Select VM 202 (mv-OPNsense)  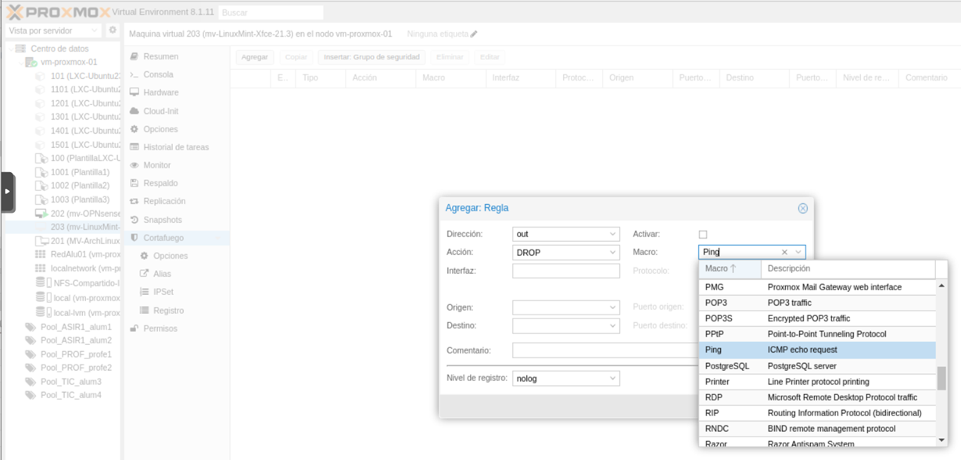point(85,214)
